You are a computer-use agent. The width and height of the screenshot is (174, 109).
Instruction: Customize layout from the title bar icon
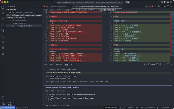pos(162,2)
